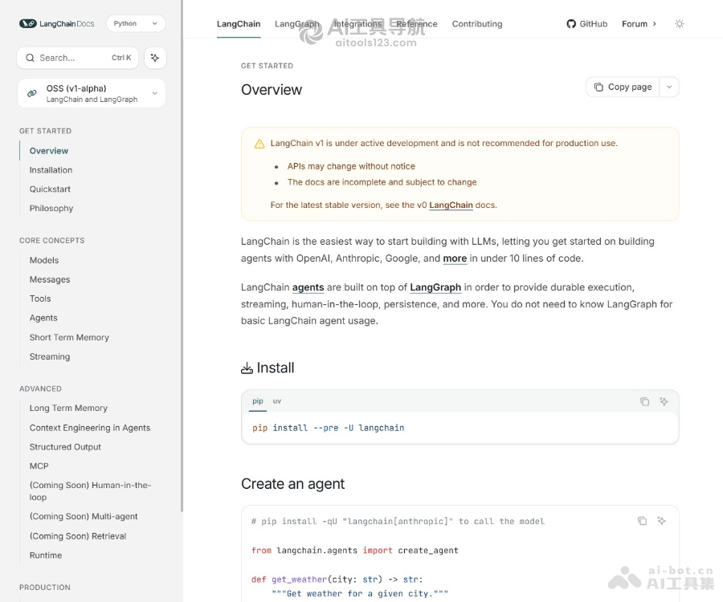Open Quickstart in the sidebar
Viewport: 723px width, 602px height.
click(50, 189)
